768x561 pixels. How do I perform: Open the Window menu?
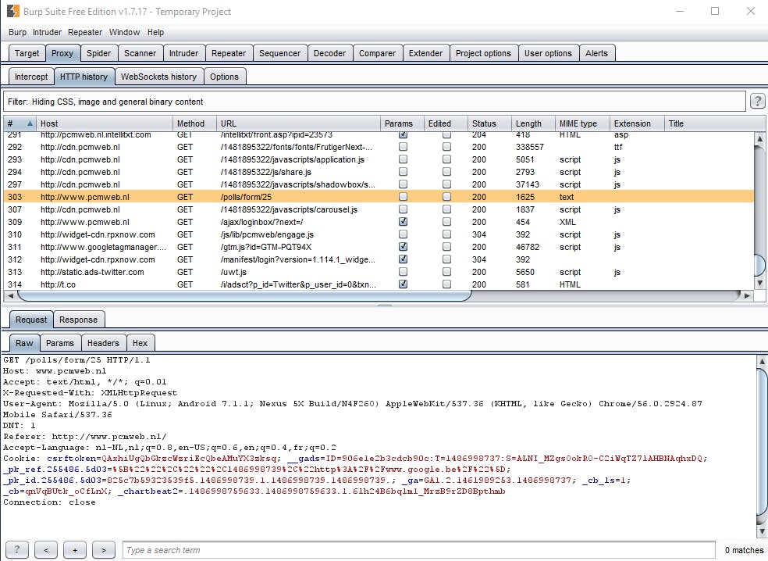(x=124, y=32)
